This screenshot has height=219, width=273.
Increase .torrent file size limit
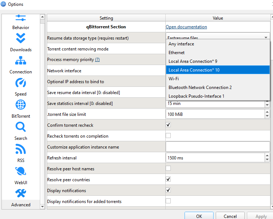(x=267, y=112)
